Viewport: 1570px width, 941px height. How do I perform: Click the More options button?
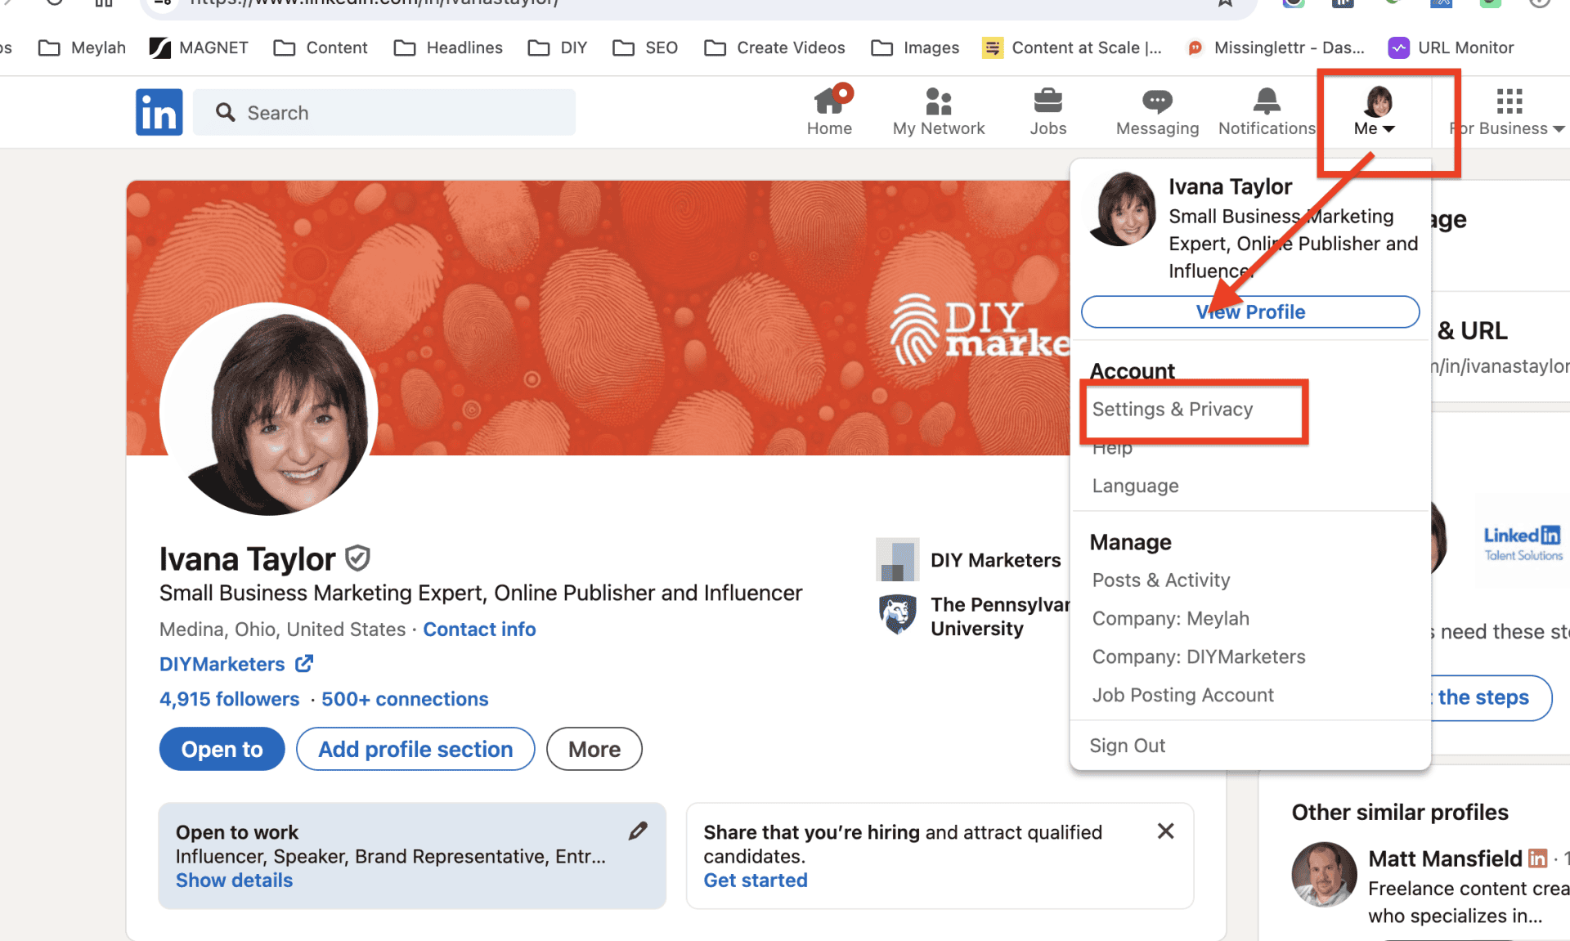[594, 748]
